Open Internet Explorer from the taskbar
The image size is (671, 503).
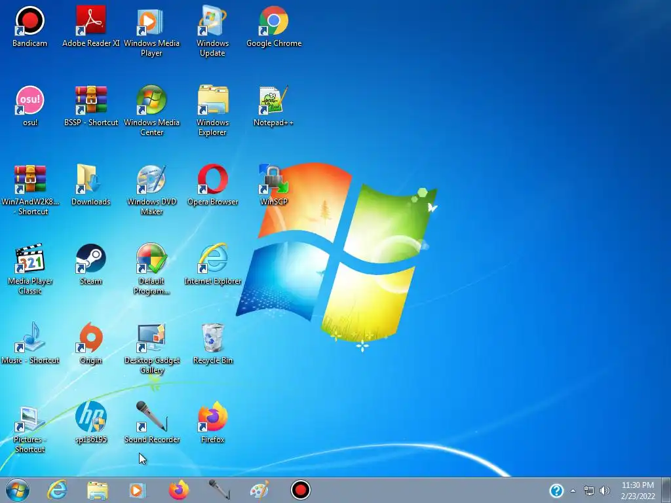click(57, 490)
